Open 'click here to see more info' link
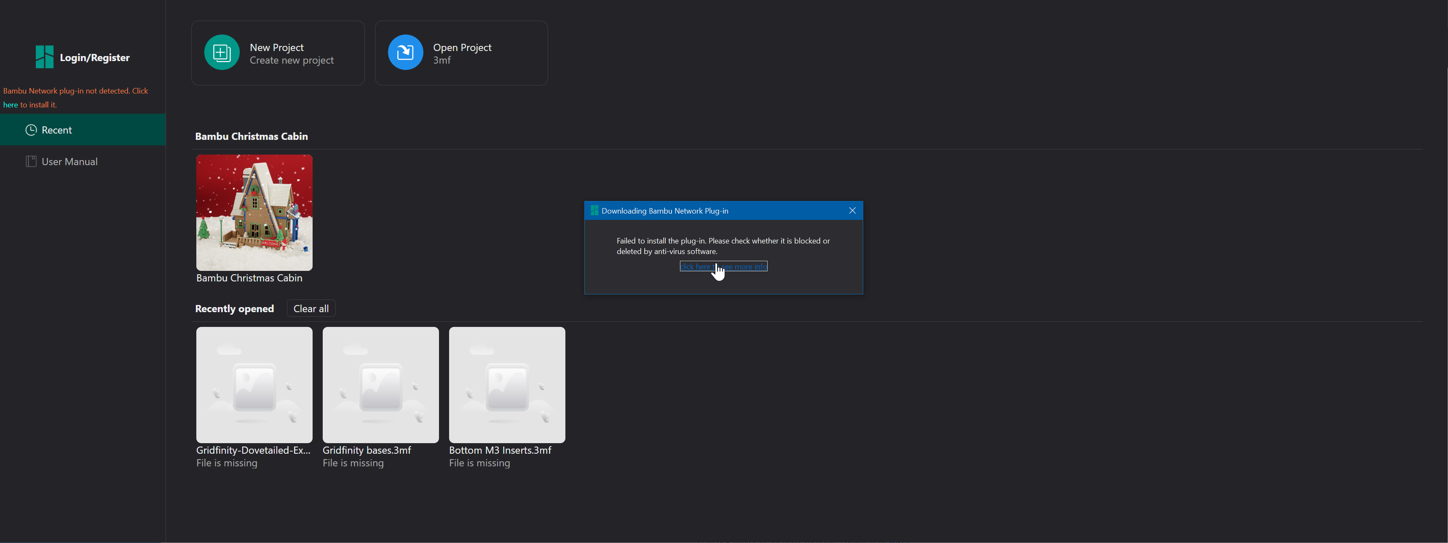Screen dimensions: 1448x543 click(x=723, y=266)
